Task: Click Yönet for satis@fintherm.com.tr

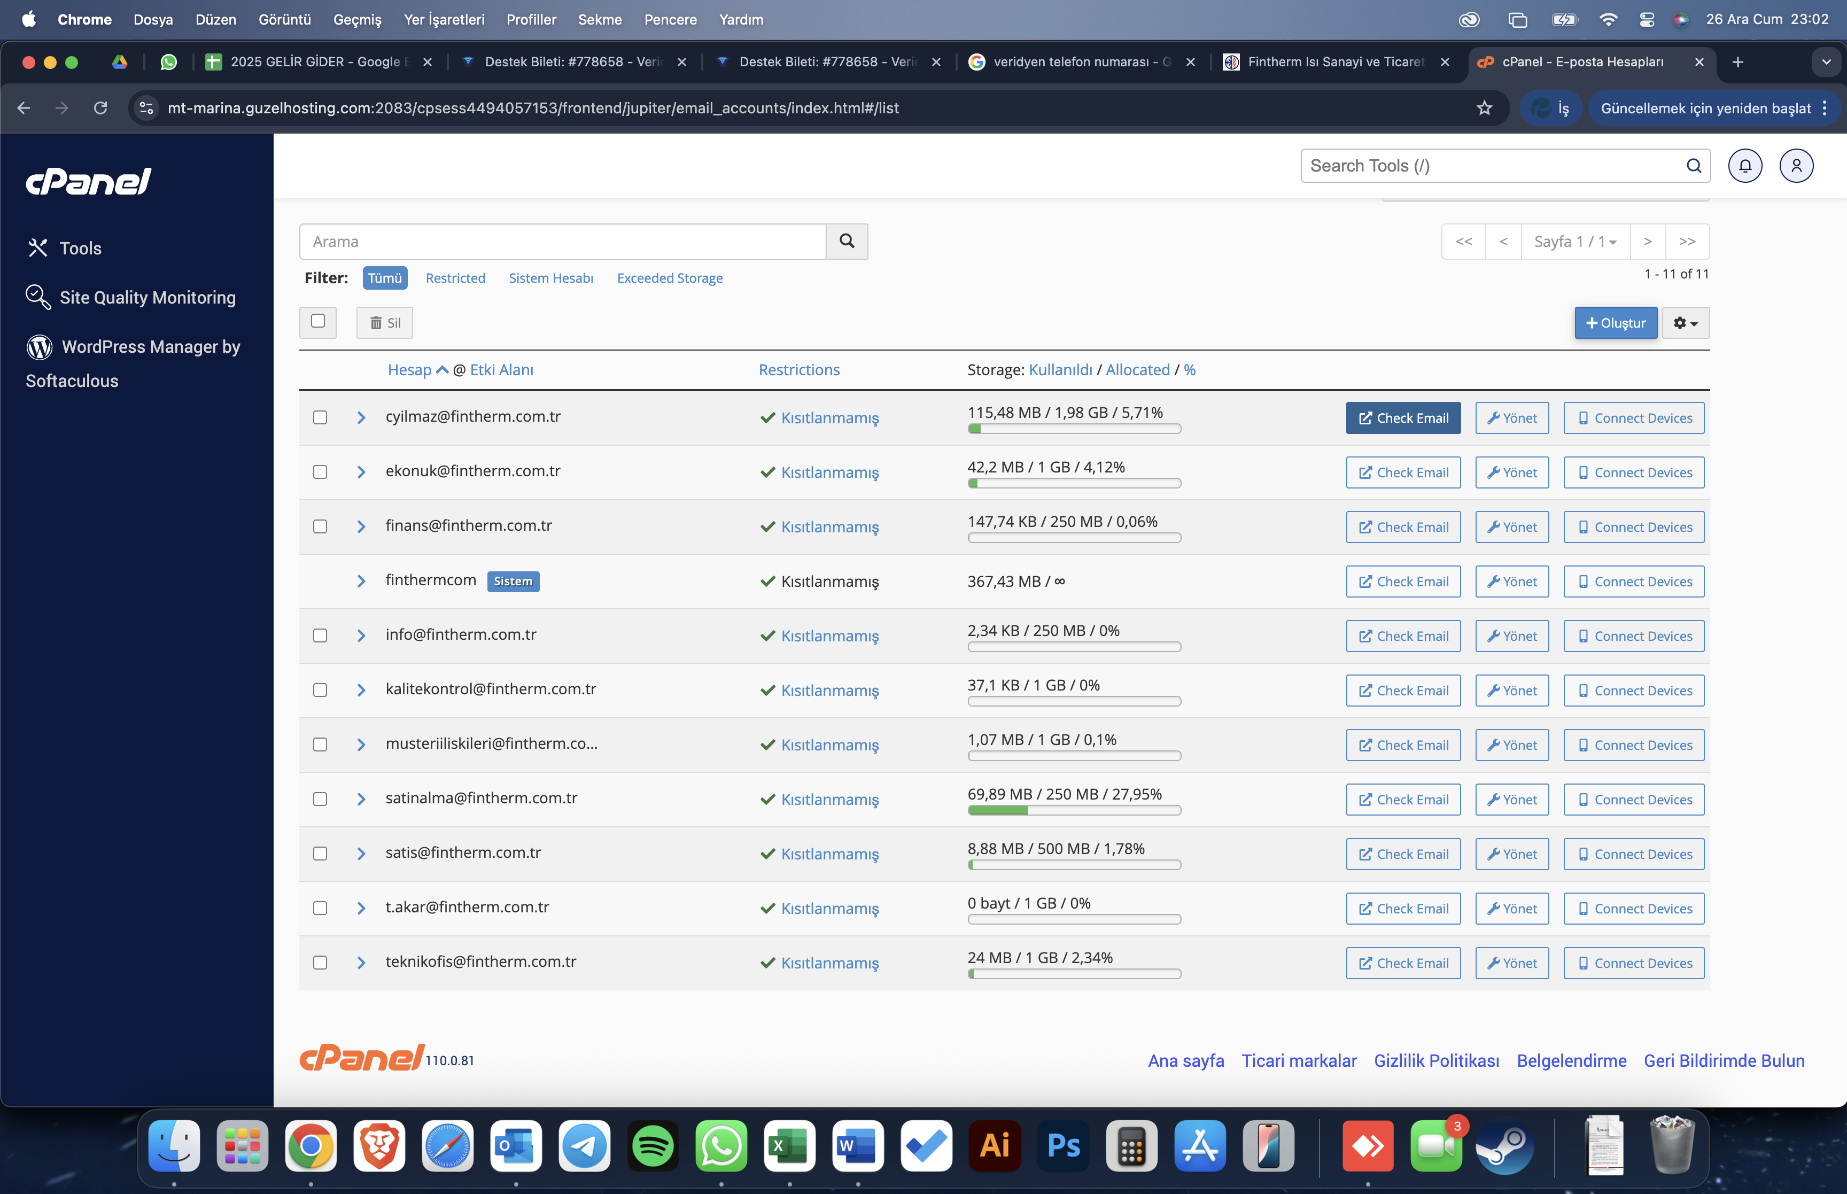Action: (x=1512, y=854)
